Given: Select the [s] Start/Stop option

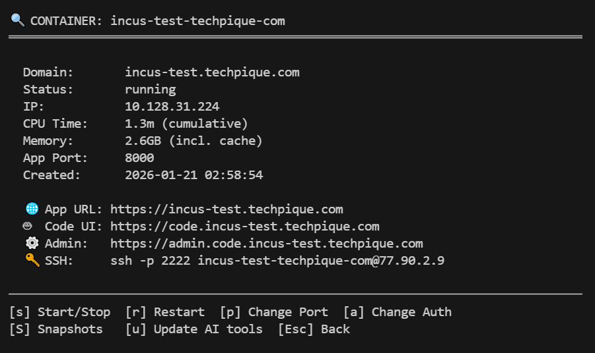Looking at the screenshot, I should (x=59, y=312).
